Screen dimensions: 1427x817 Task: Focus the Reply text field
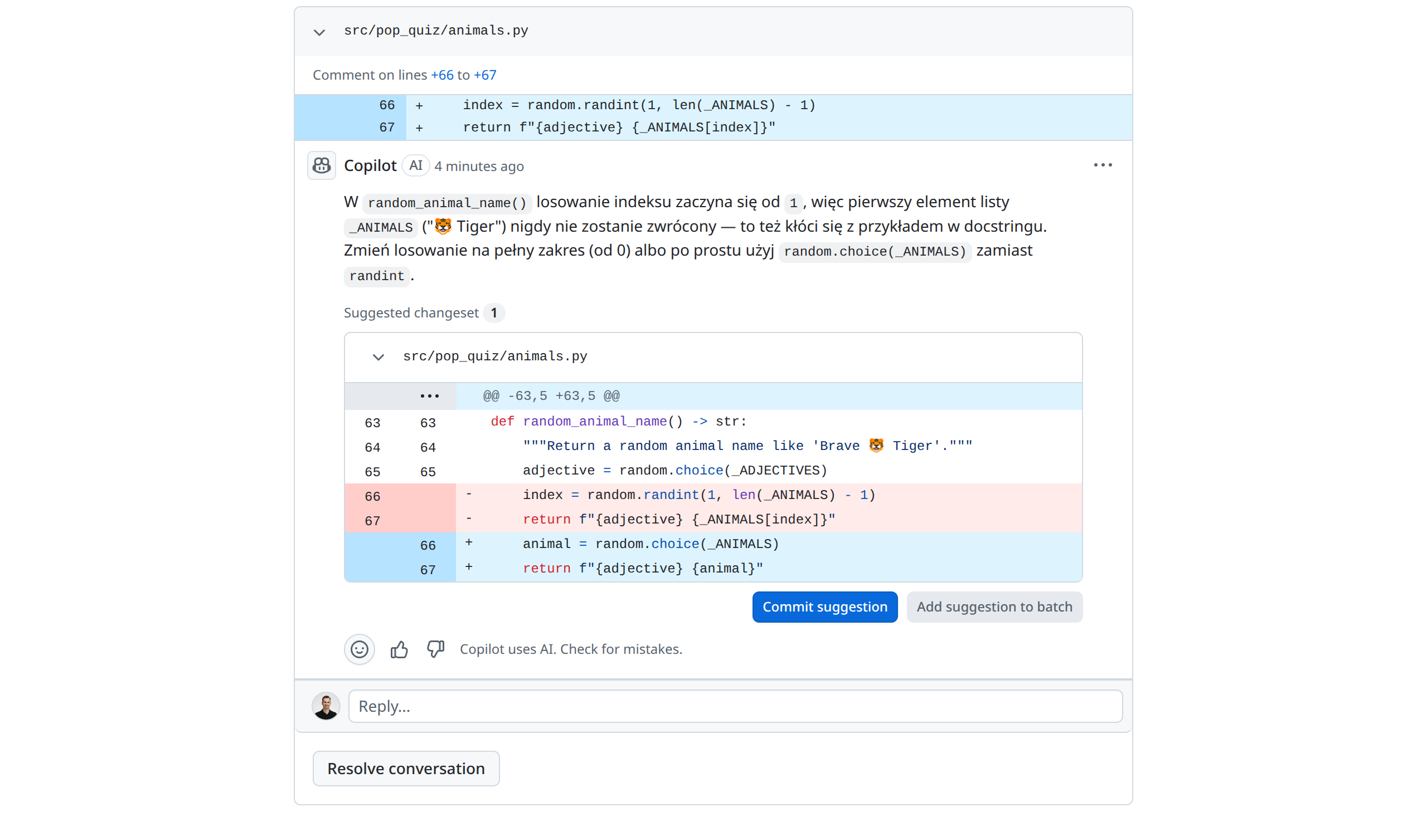click(735, 706)
